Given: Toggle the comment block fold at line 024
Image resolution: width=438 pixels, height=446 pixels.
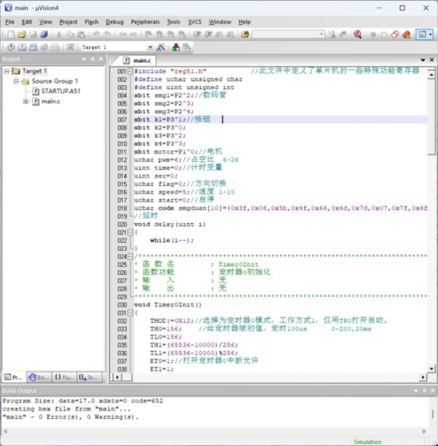Looking at the screenshot, I should tap(130, 256).
